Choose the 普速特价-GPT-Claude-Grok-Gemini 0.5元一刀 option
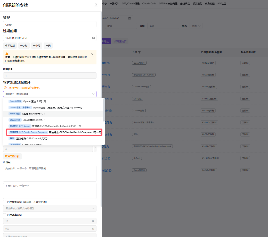 pyautogui.click(x=53, y=126)
